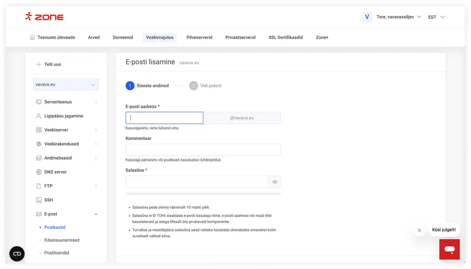The width and height of the screenshot is (471, 269).
Task: Click the Kommentaar input field
Action: 203,150
